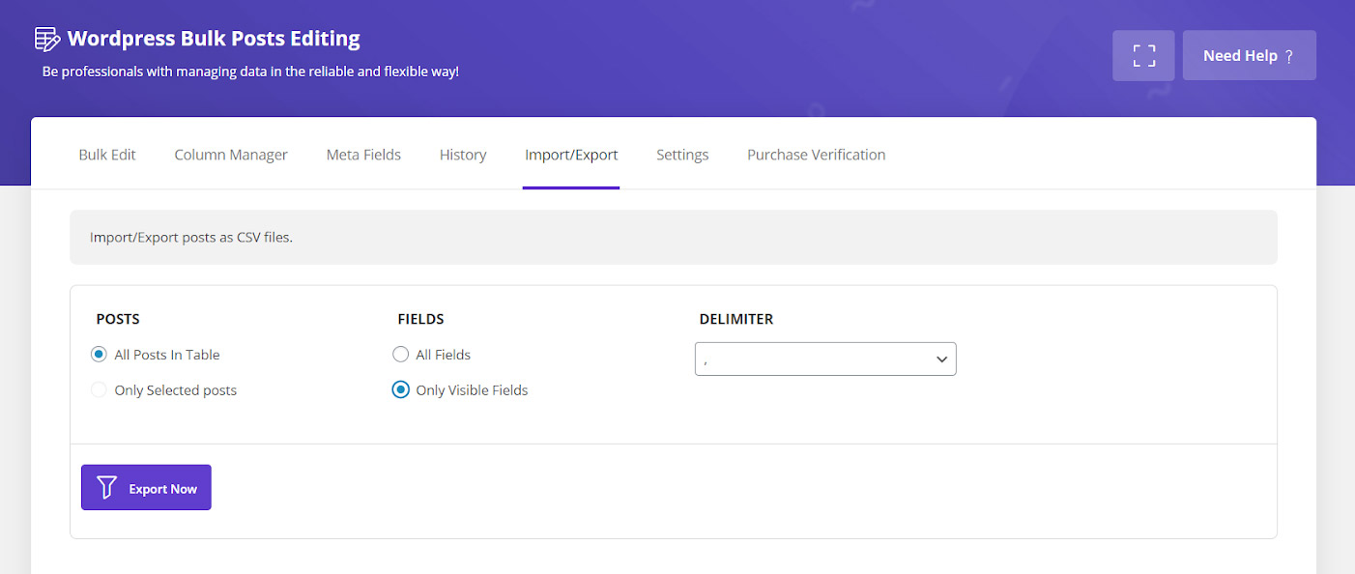The height and width of the screenshot is (574, 1355).
Task: Select Only Visible Fields radio button
Action: pos(400,390)
